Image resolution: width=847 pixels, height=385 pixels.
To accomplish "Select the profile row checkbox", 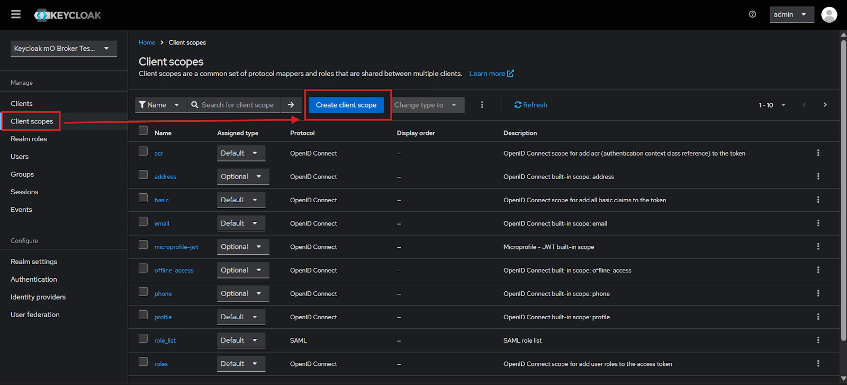I will pyautogui.click(x=143, y=315).
